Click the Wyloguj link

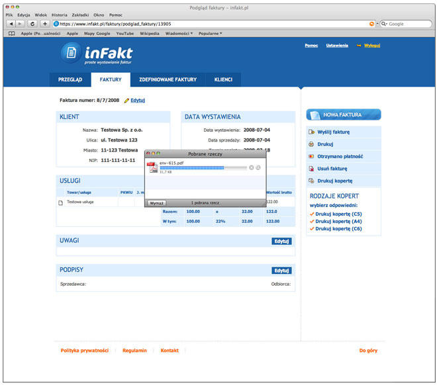click(372, 46)
